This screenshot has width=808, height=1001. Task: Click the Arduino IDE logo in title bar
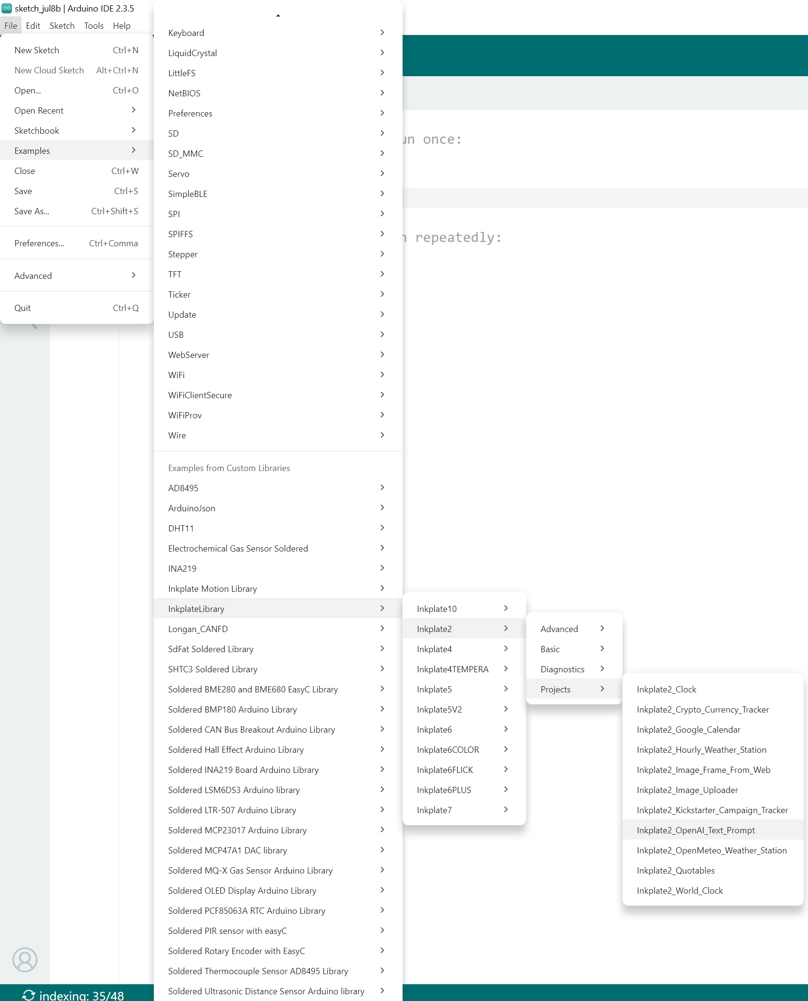[x=7, y=8]
